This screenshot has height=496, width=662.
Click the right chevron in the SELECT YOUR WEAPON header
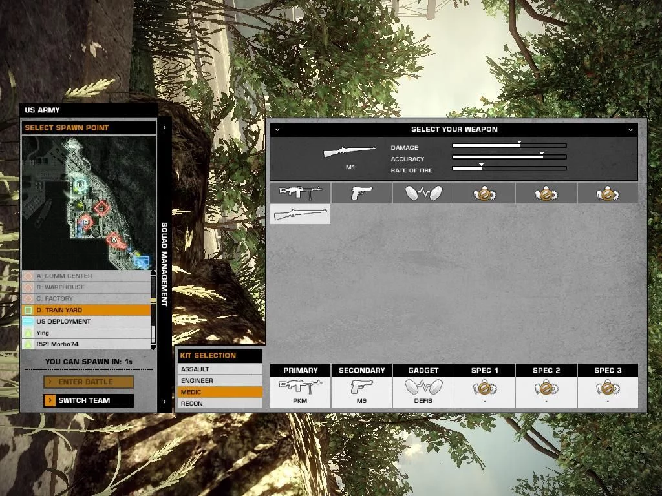pos(630,129)
